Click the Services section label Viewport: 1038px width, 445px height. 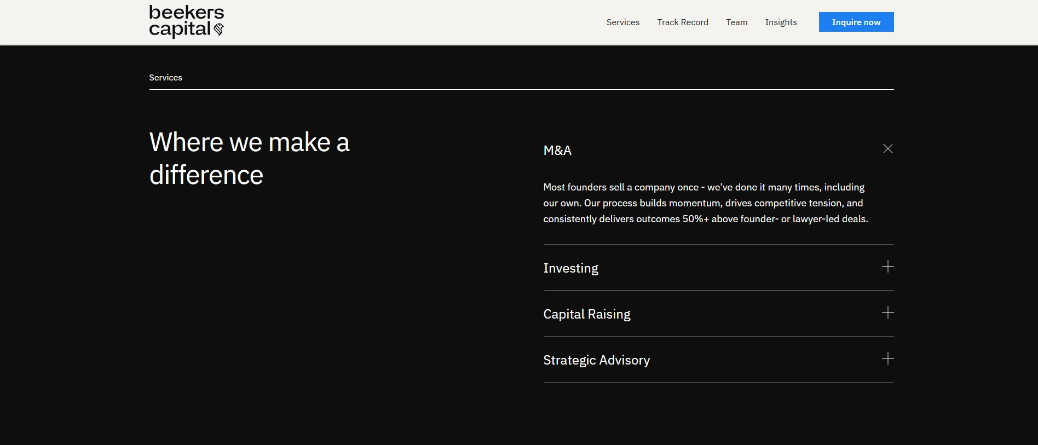[165, 78]
